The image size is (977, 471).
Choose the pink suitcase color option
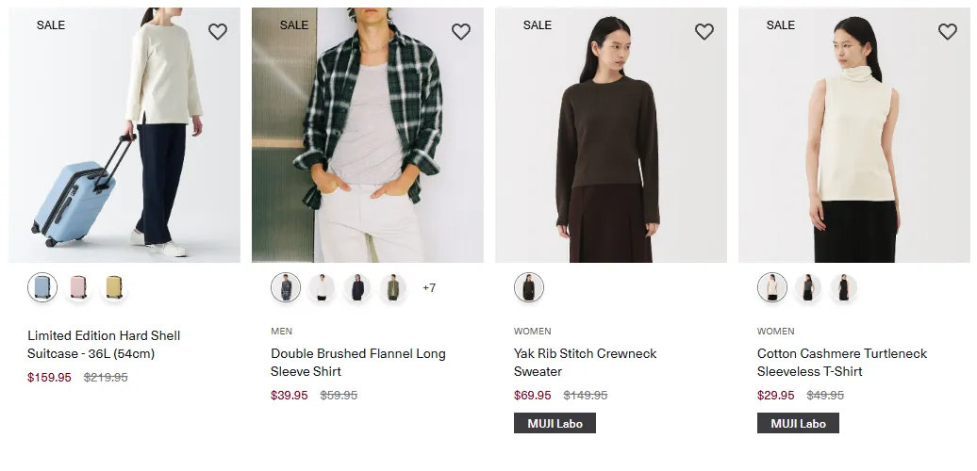78,287
